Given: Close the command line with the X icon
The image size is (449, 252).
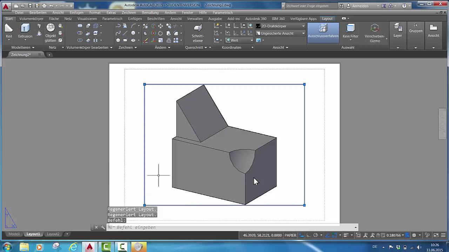Looking at the screenshot, I should tap(96, 227).
